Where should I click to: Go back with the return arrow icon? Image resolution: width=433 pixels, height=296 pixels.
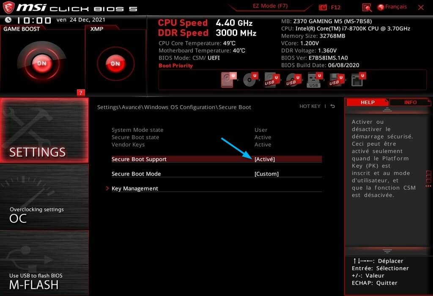point(332,106)
